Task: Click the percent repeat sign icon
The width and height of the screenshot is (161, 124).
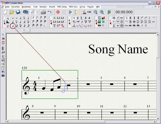Action: pyautogui.click(x=146, y=26)
